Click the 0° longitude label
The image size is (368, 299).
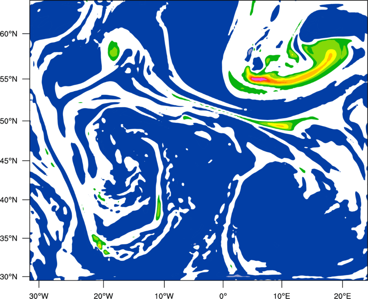tap(223, 296)
